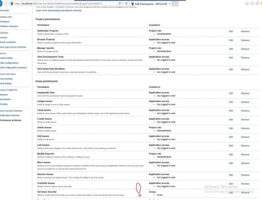Go to Custom fields in sidebar
Screen dimensions: 262x200
(6, 58)
